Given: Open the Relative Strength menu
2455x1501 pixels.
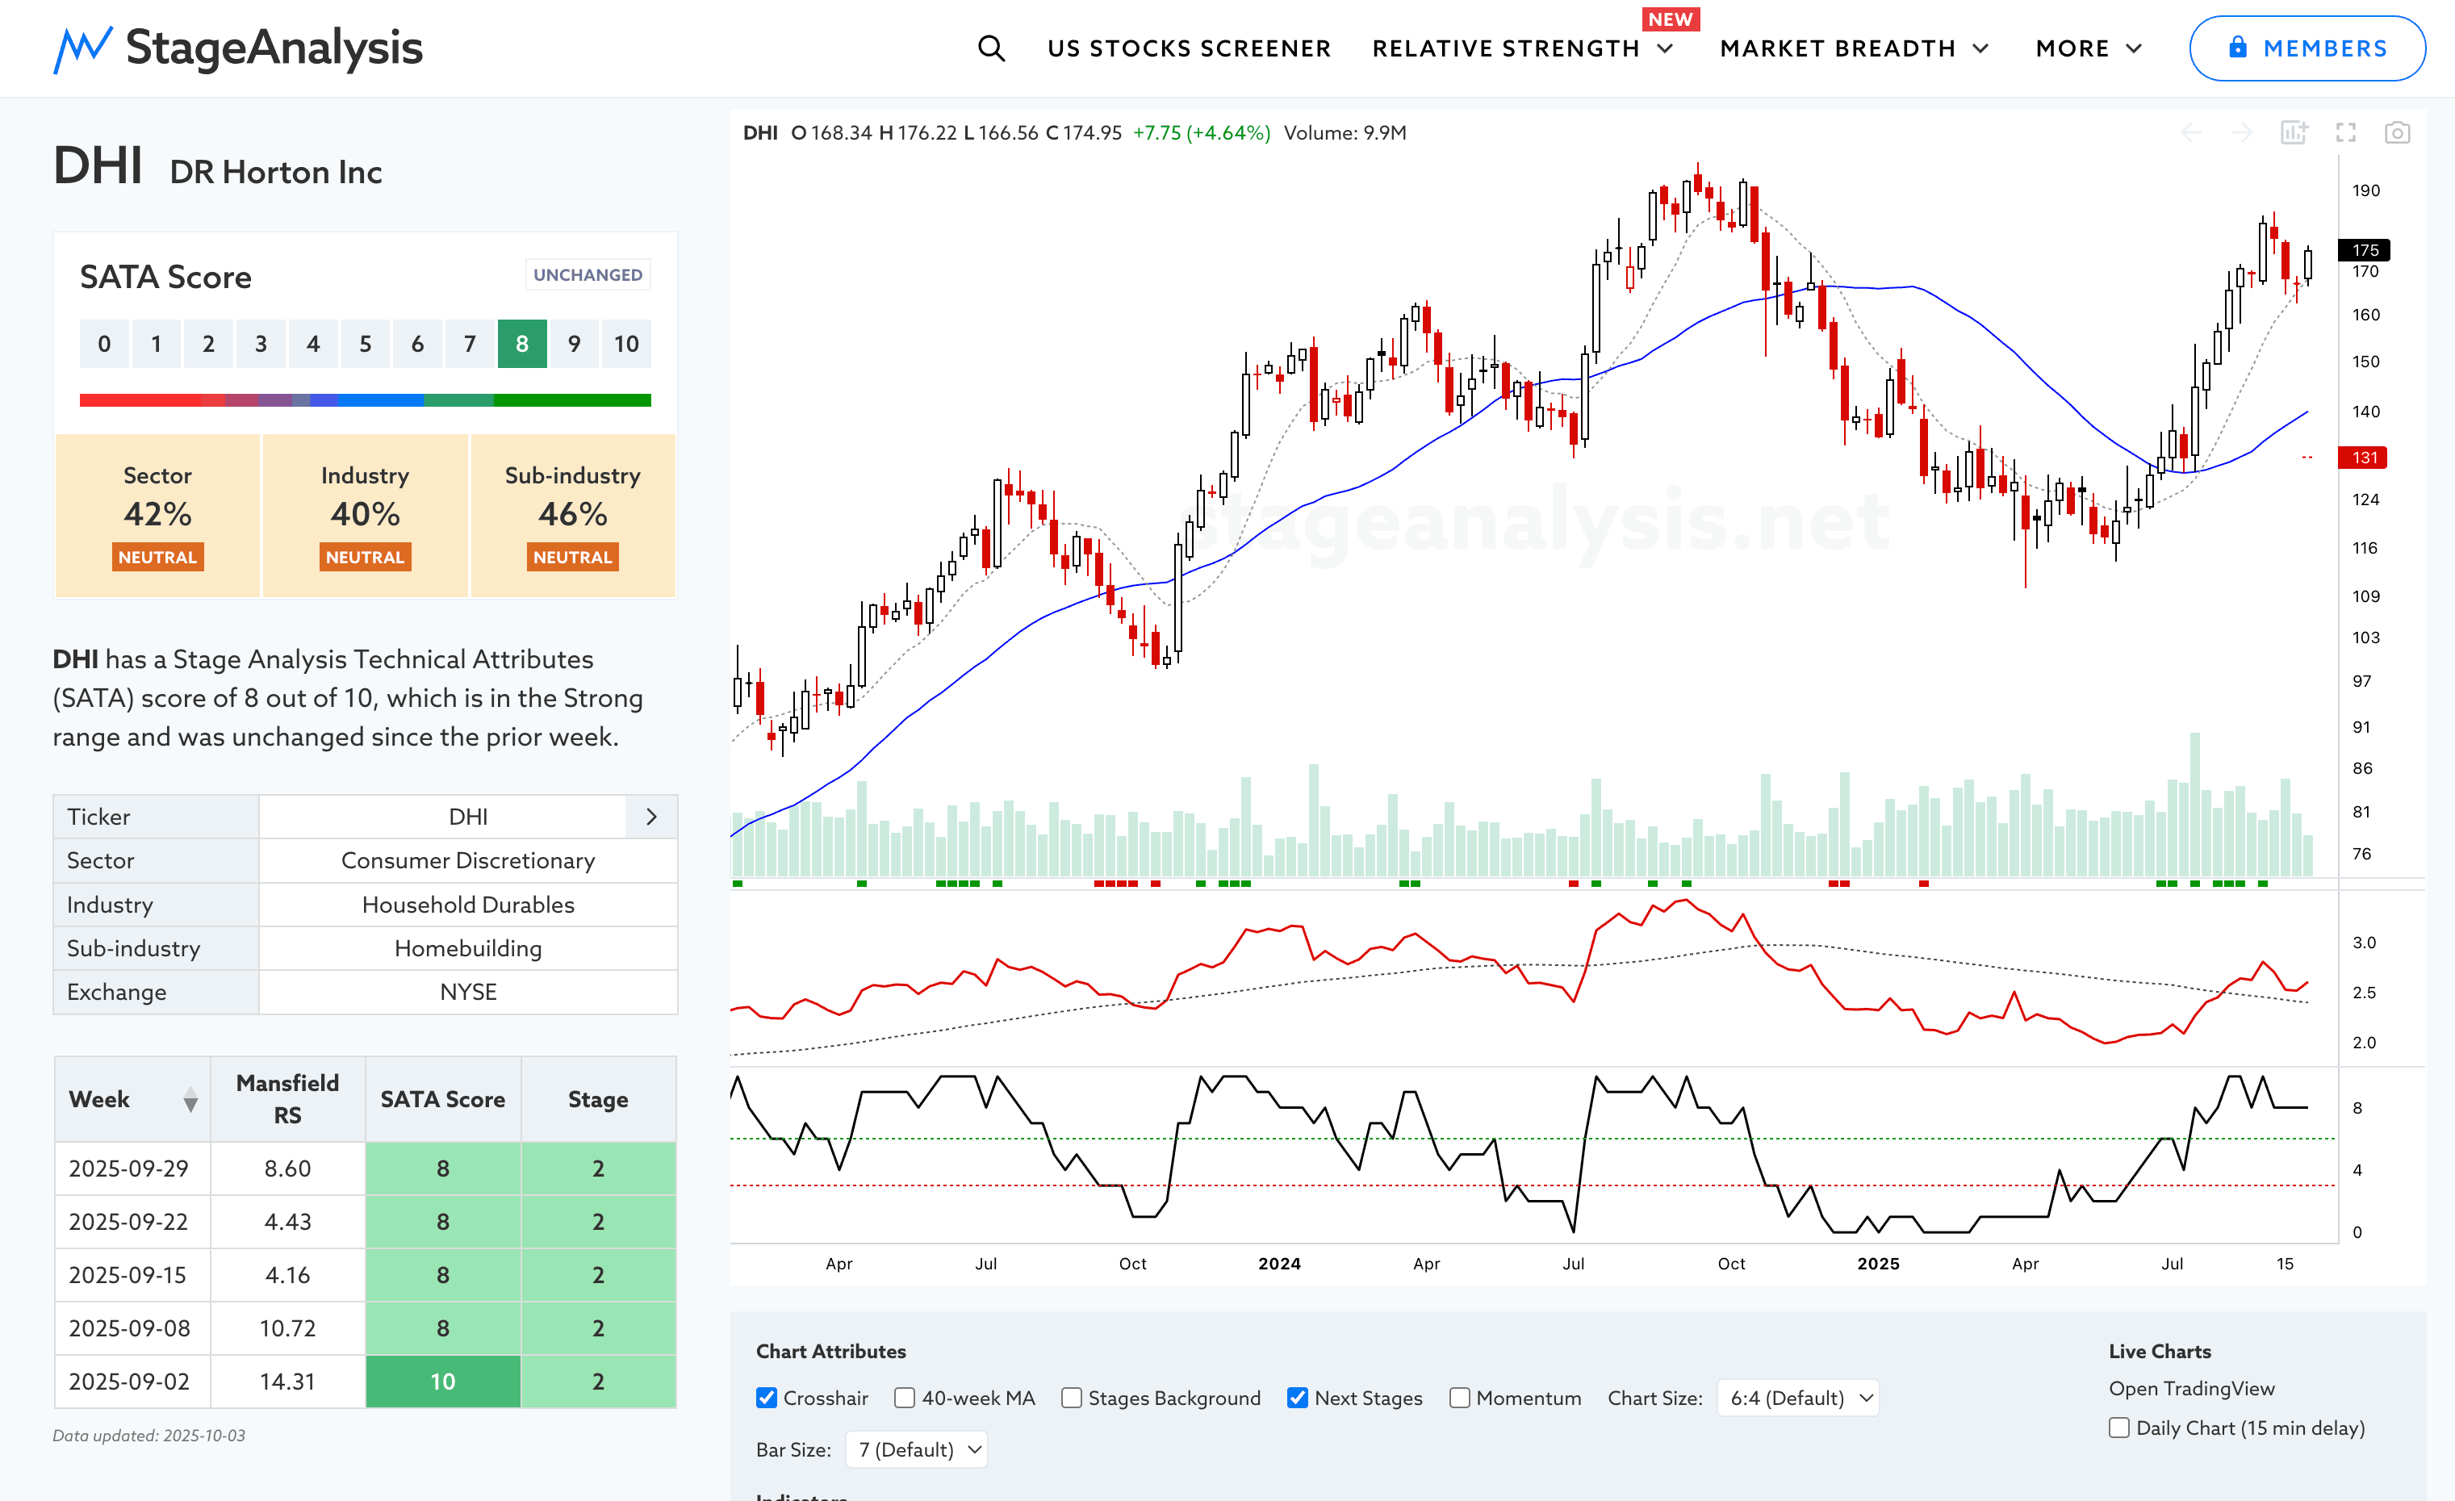Looking at the screenshot, I should (x=1521, y=48).
